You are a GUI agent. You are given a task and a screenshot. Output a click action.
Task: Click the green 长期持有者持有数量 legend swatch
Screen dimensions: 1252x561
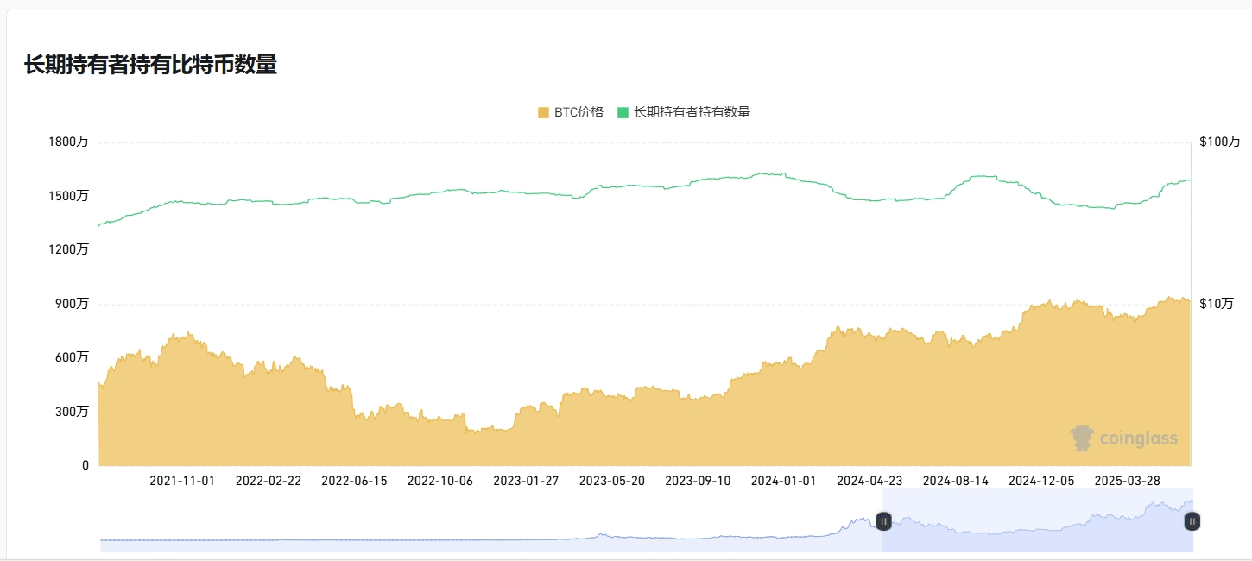(623, 112)
